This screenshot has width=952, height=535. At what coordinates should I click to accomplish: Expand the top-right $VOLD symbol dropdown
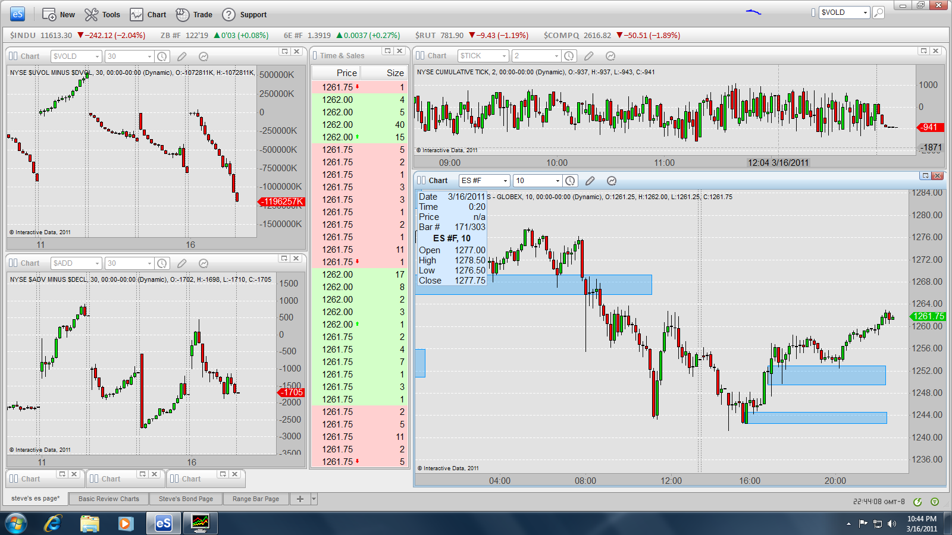865,12
